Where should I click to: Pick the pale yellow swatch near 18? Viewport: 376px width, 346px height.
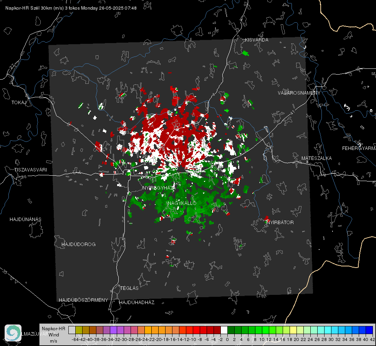[293, 330]
